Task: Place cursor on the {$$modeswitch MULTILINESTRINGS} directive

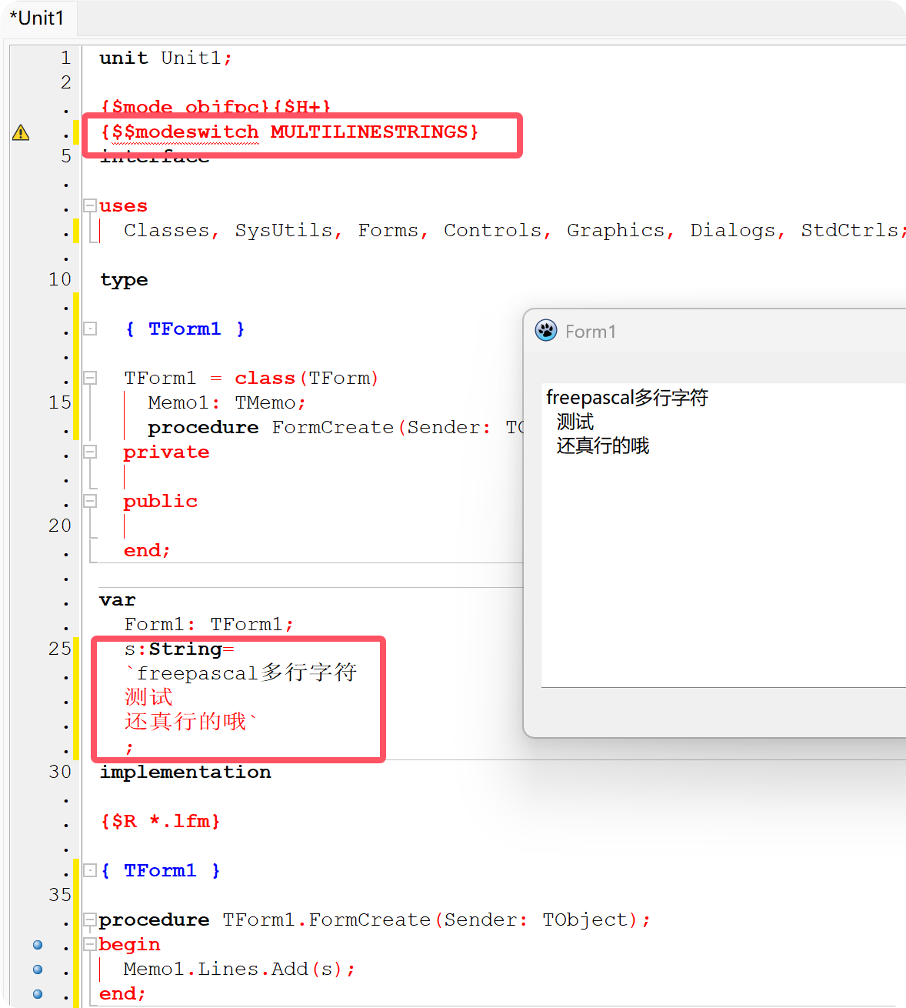Action: click(x=289, y=132)
